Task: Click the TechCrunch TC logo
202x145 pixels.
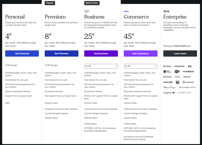Action: pos(189,66)
